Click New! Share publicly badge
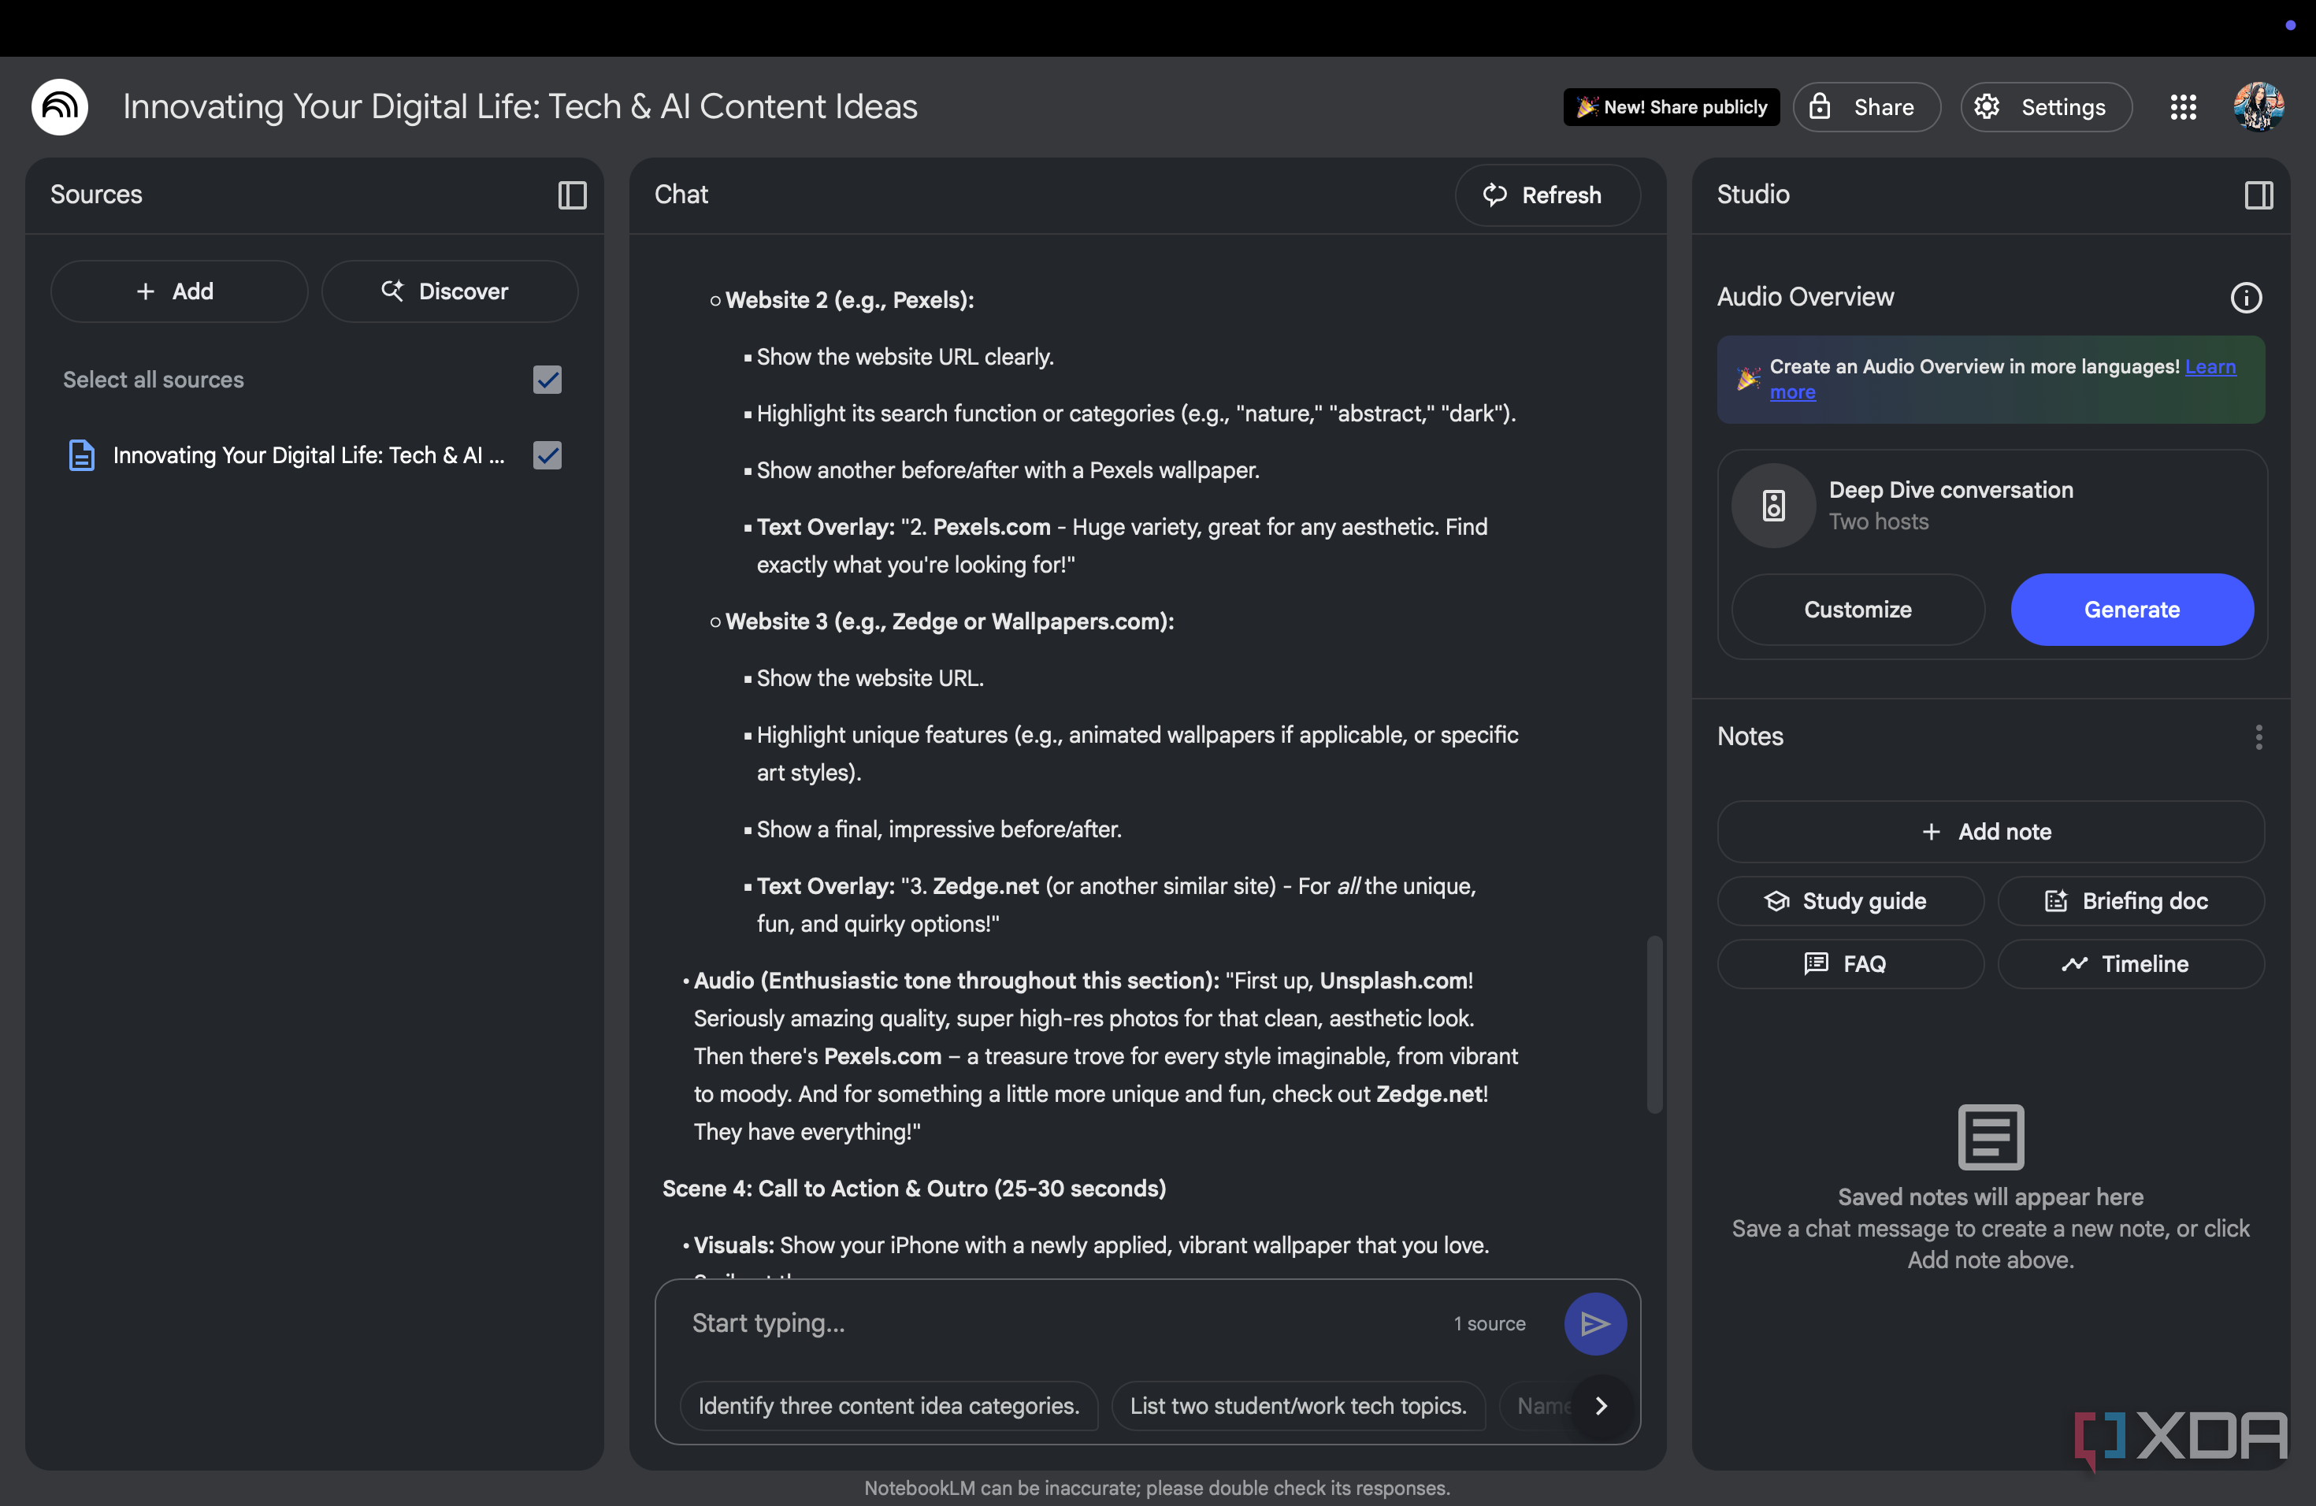 tap(1671, 107)
